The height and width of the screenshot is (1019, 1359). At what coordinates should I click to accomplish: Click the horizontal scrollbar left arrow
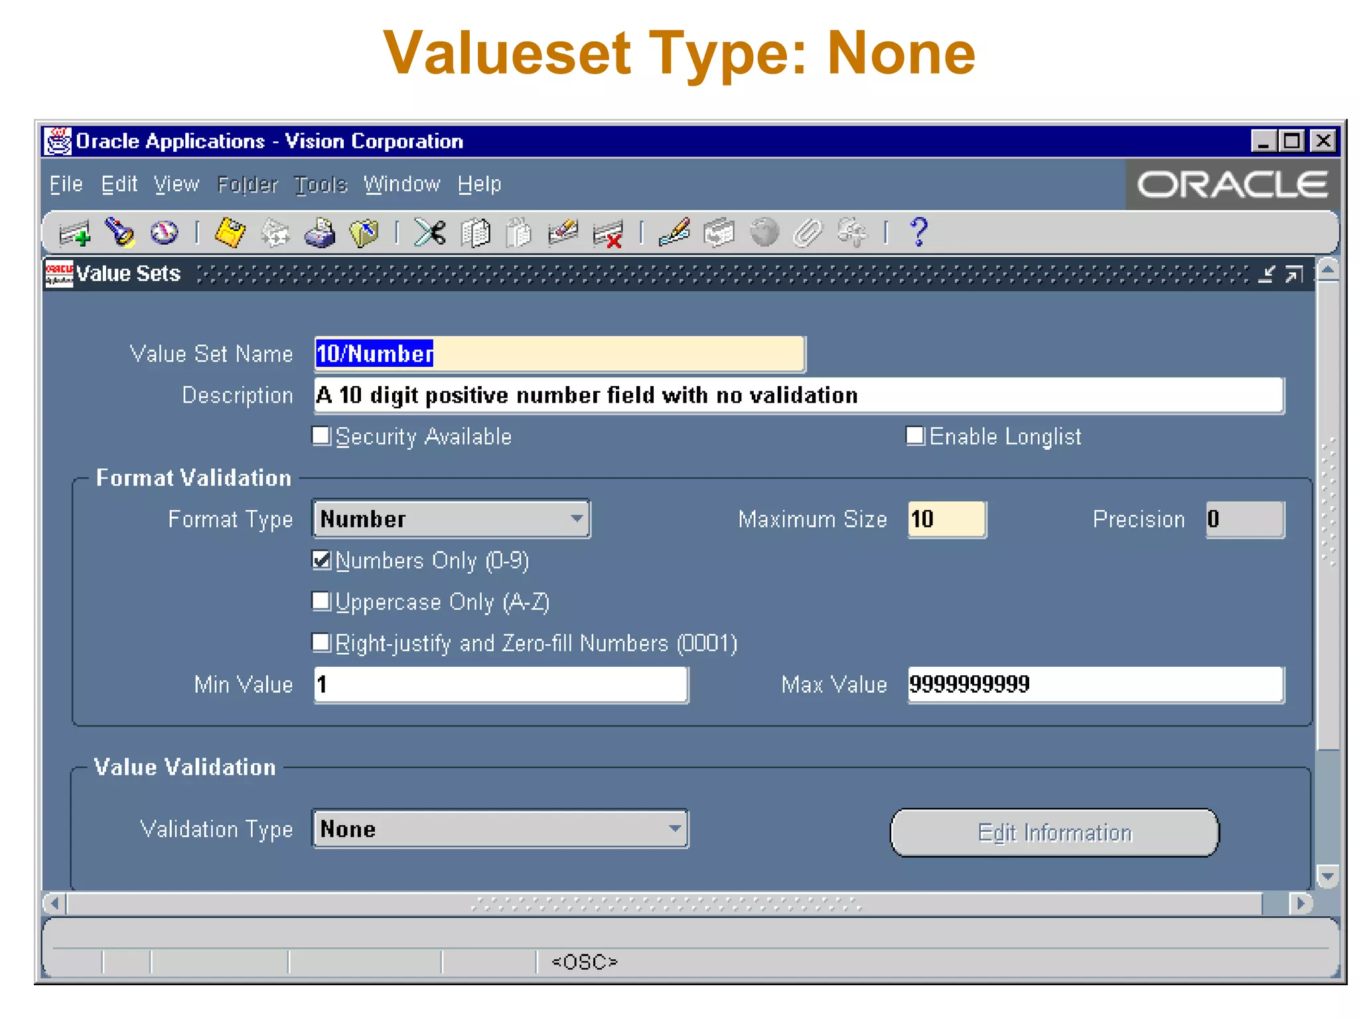point(54,904)
